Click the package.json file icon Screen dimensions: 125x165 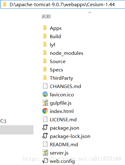(x=45, y=128)
